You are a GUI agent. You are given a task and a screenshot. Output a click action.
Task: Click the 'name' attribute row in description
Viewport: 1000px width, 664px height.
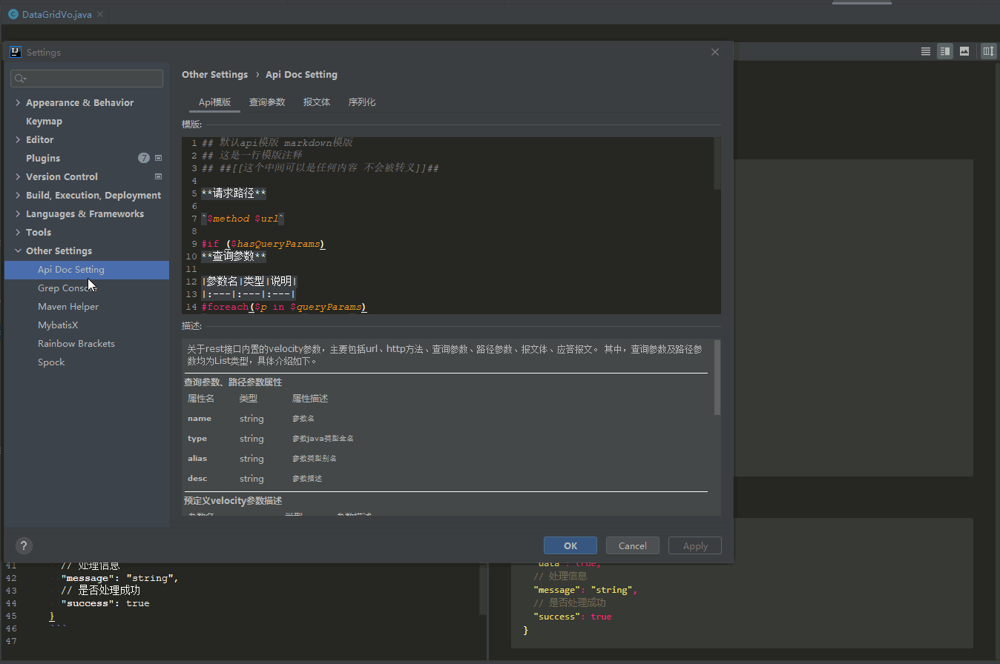tap(445, 419)
